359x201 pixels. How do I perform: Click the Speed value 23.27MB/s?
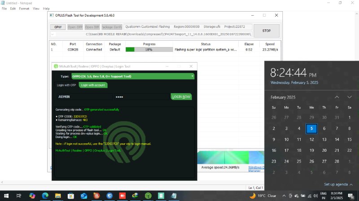click(270, 50)
